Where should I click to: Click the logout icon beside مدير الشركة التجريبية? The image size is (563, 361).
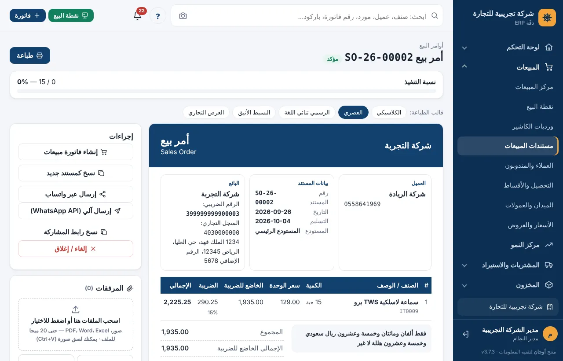[x=465, y=334]
